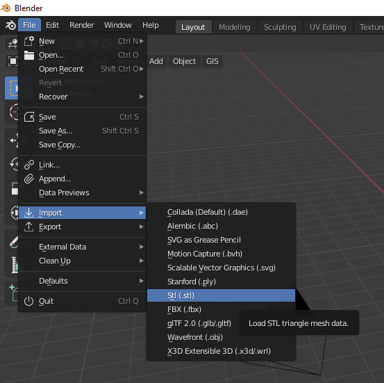Viewport: 384px width, 383px height.
Task: Import Motion Capture (.bvh) file
Action: (x=221, y=254)
